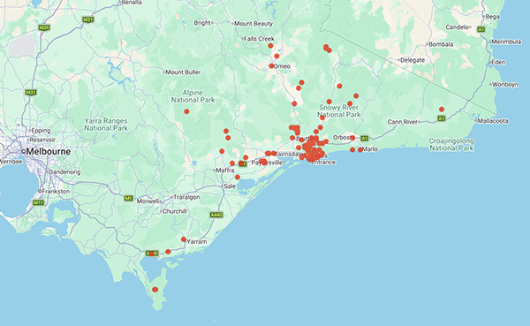Click the Delegate town label
530x326 pixels.
413,60
